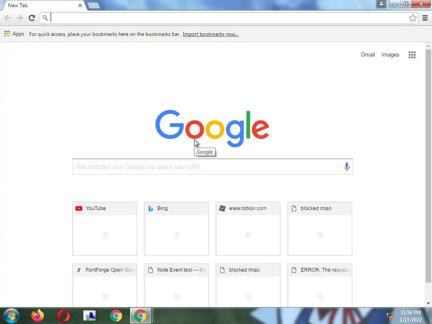This screenshot has height=324, width=432.
Task: Open the computer icon on the taskbar
Action: pos(89,316)
